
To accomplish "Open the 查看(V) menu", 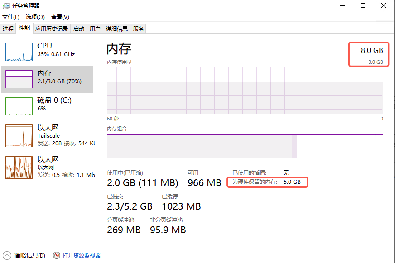I will (x=60, y=17).
